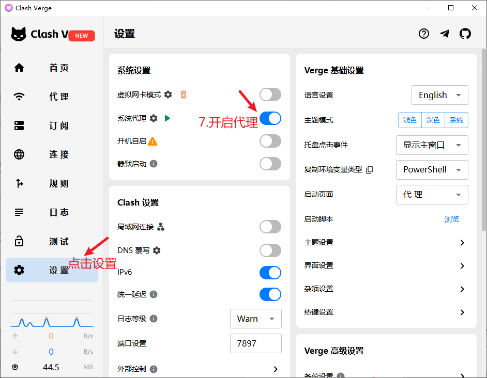Go to the 订阅 page
Image resolution: width=487 pixels, height=378 pixels.
(x=52, y=125)
